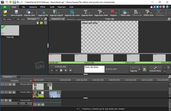Open Effetti video from the toolbar
Image resolution: width=171 pixels, height=111 pixels.
point(125,13)
